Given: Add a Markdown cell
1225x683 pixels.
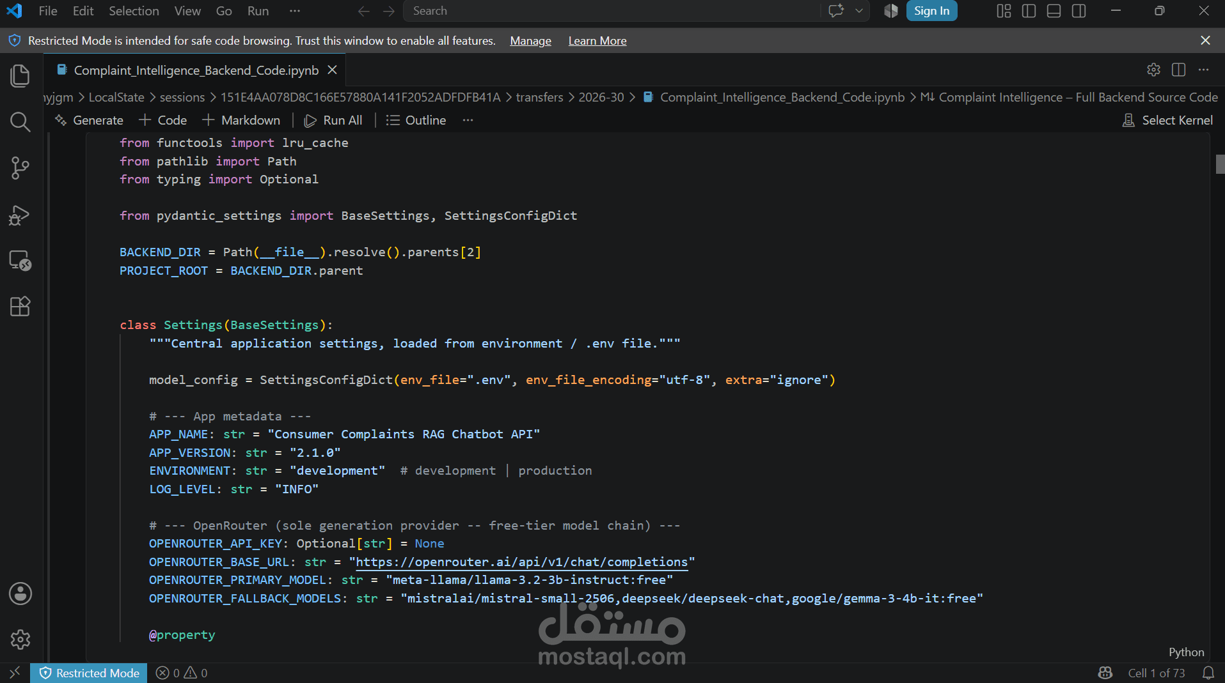Looking at the screenshot, I should [241, 120].
